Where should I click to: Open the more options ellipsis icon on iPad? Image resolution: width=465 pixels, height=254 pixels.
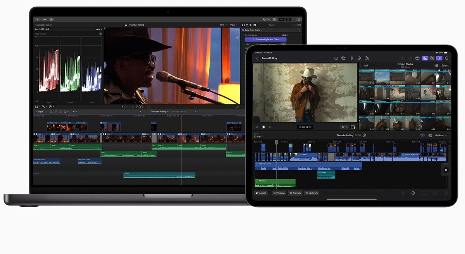(447, 58)
